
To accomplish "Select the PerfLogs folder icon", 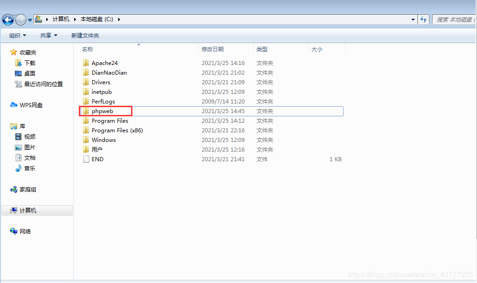I will point(86,102).
